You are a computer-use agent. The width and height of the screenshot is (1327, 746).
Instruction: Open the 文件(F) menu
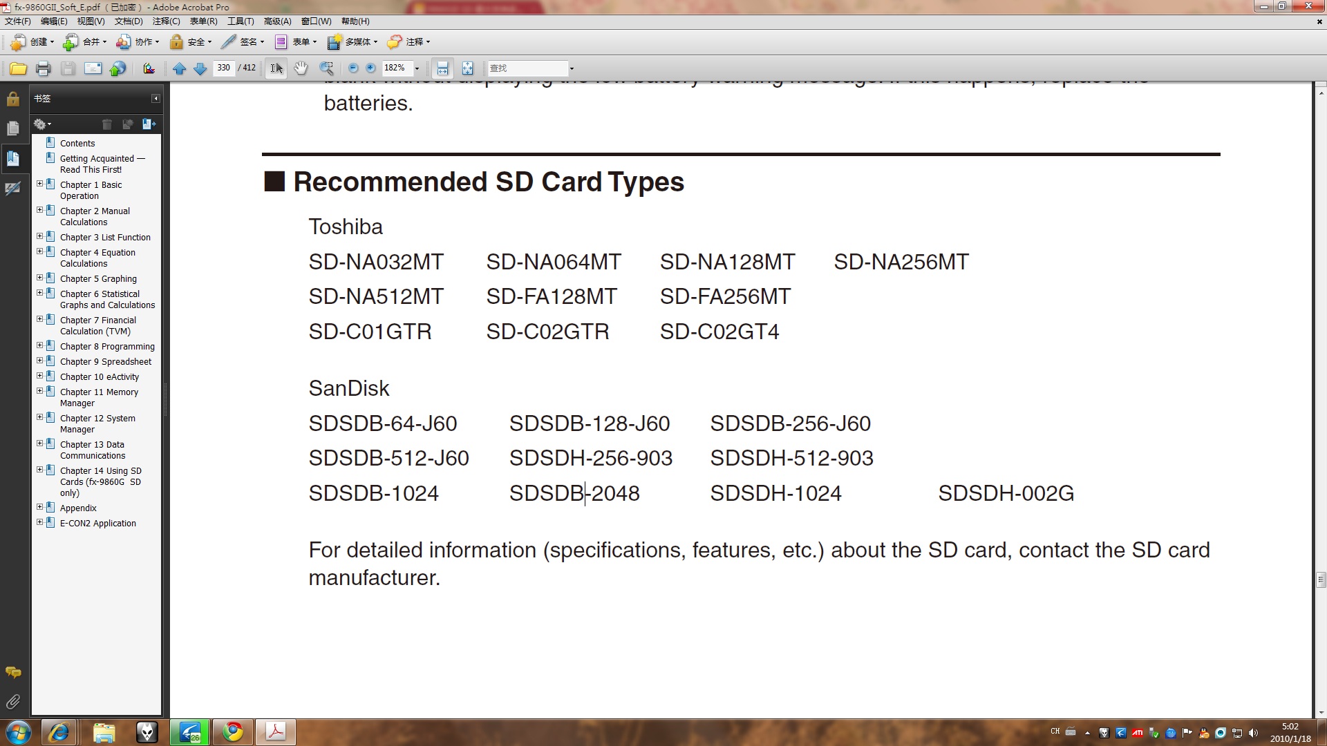[x=18, y=21]
